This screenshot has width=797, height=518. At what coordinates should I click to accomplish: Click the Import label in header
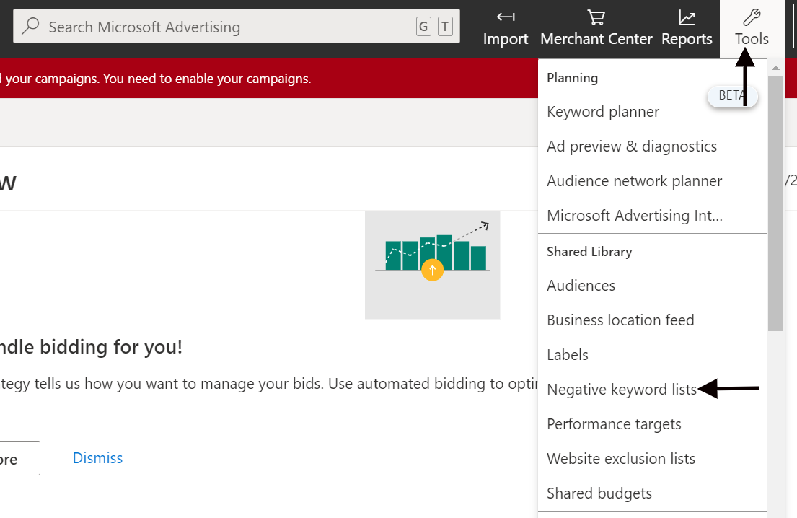tap(505, 39)
